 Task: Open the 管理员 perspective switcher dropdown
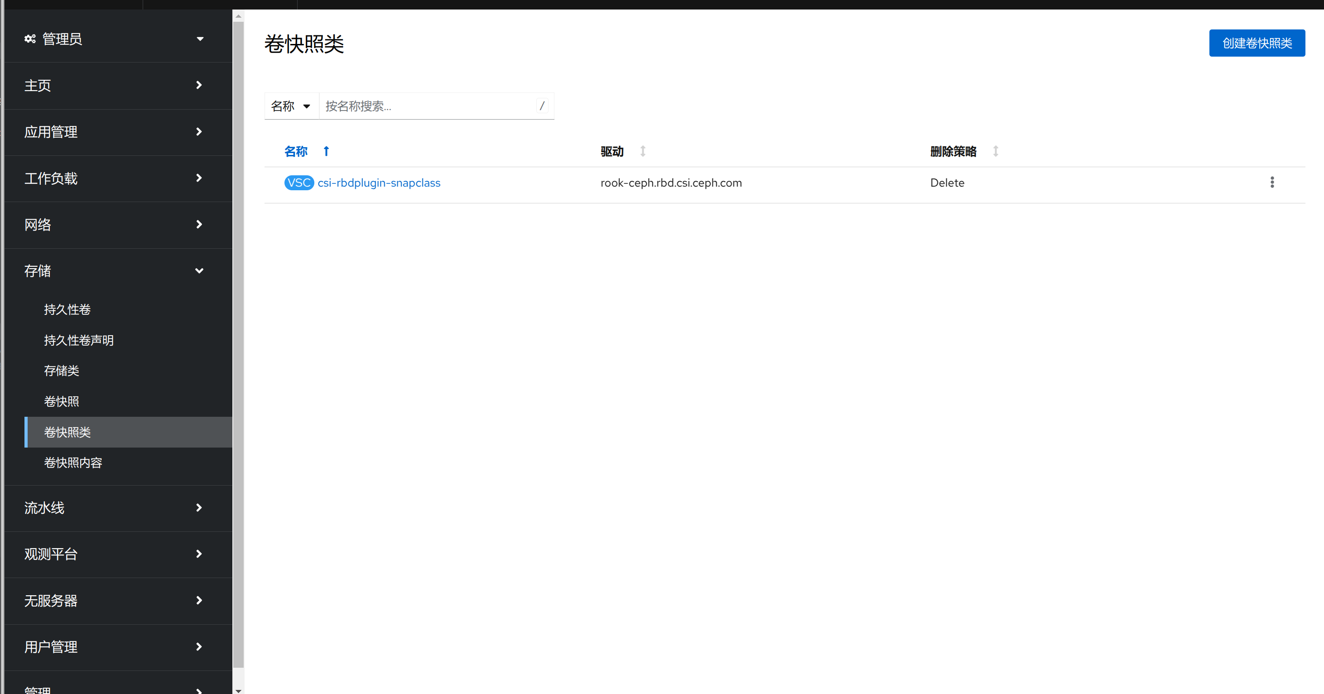pos(199,39)
